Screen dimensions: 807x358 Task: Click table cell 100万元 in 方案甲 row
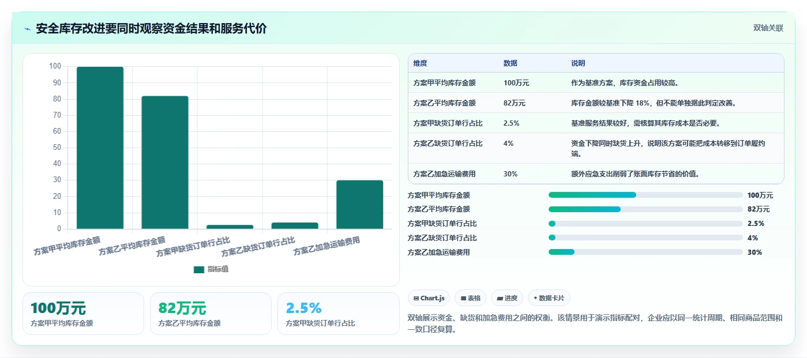pyautogui.click(x=516, y=83)
